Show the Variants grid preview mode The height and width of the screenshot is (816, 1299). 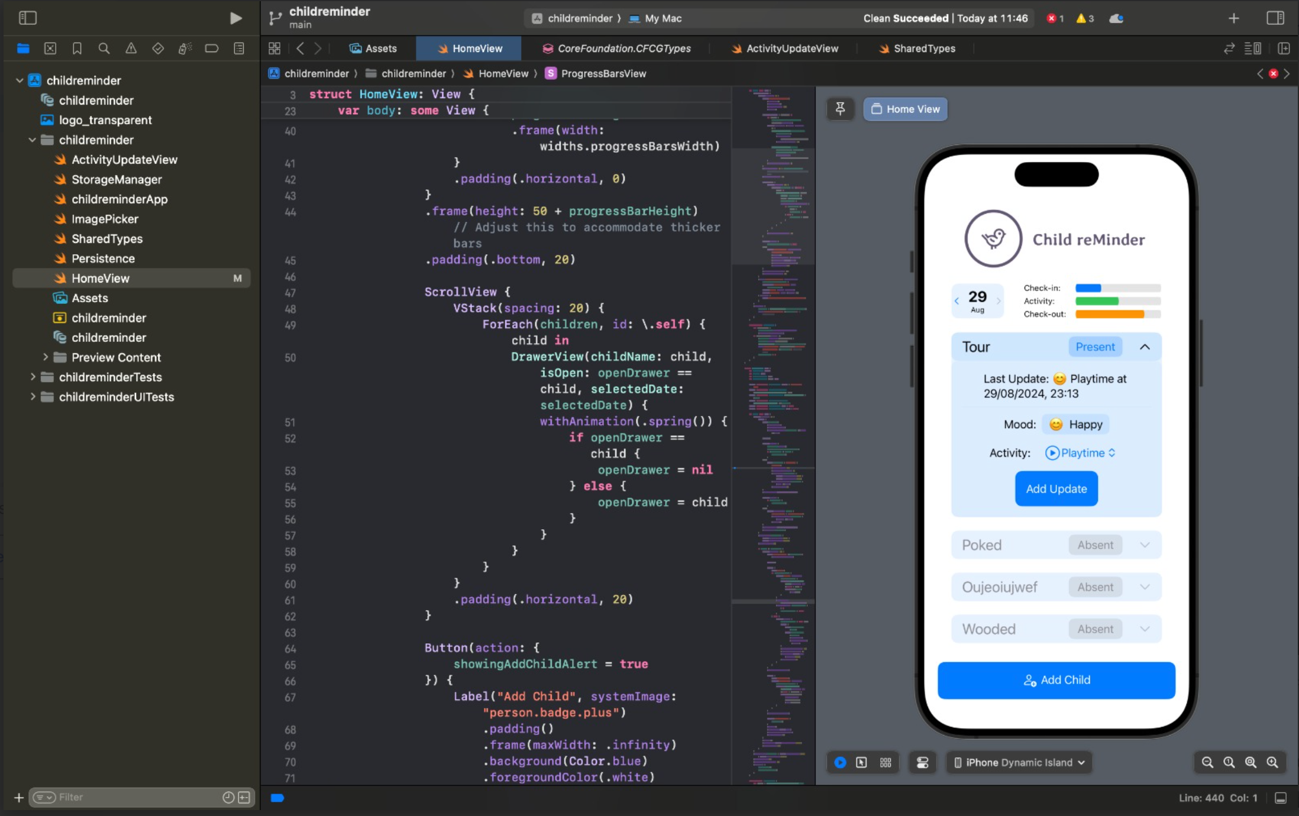(886, 762)
